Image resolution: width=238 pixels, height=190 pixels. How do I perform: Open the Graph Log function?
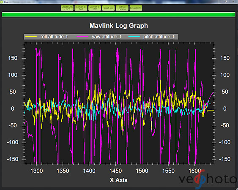[x=108, y=8]
